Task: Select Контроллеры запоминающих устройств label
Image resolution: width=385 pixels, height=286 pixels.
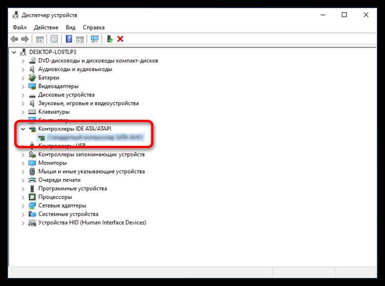Action: coord(91,155)
